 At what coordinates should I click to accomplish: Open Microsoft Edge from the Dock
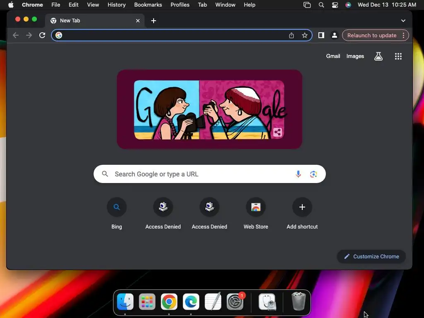tap(191, 301)
